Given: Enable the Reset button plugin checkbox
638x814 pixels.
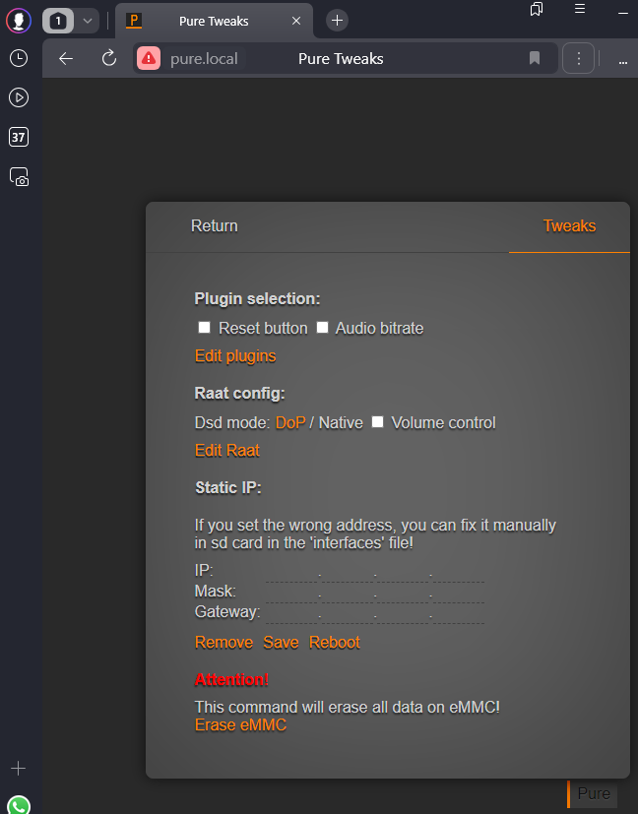Looking at the screenshot, I should coord(204,328).
